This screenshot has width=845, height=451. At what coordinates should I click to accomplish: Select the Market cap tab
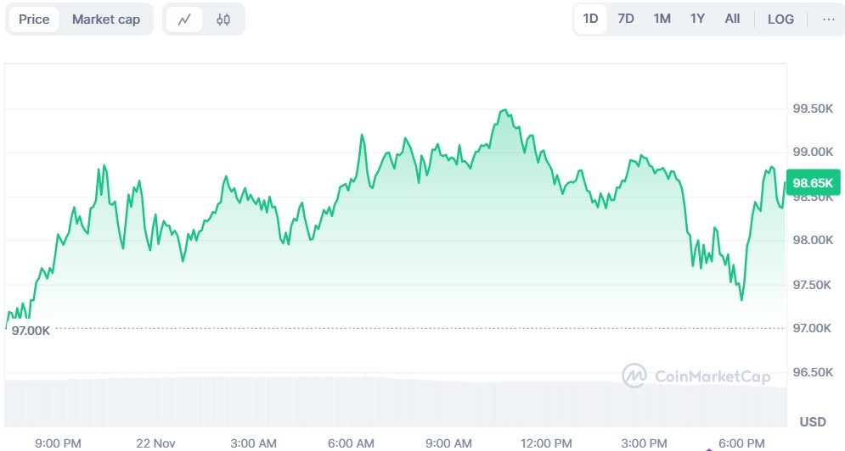(106, 19)
